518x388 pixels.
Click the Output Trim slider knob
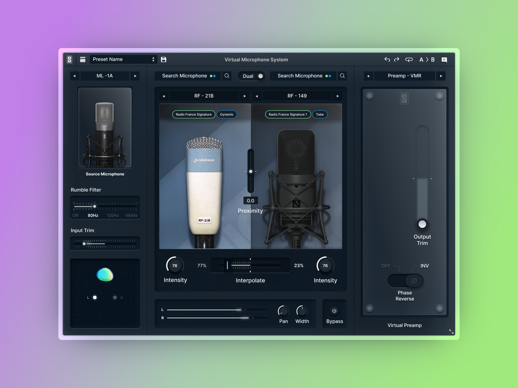pyautogui.click(x=422, y=224)
